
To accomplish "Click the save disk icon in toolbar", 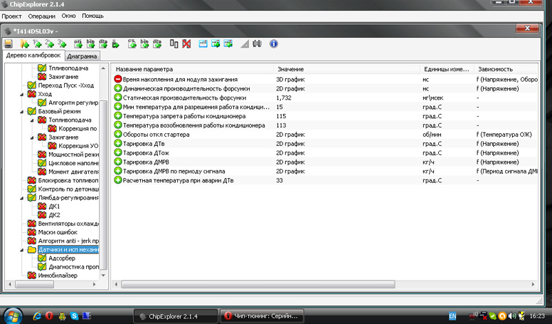I will coord(8,44).
